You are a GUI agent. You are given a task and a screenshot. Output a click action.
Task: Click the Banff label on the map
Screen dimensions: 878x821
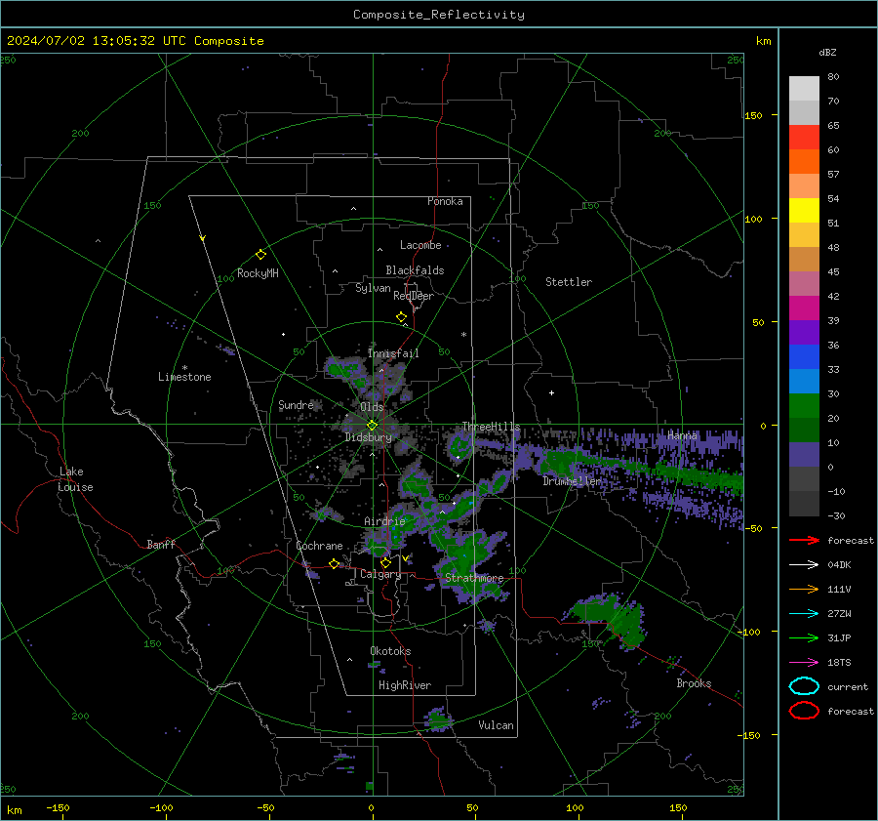pos(161,544)
